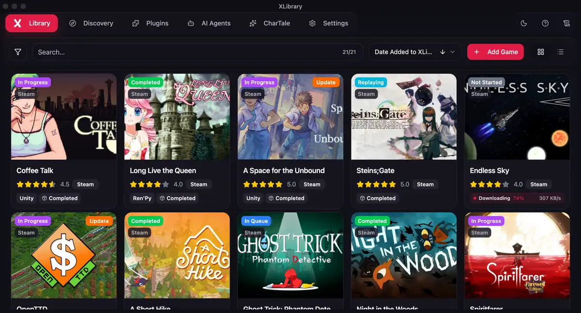
Task: Toggle sort direction arrow
Action: coord(443,52)
